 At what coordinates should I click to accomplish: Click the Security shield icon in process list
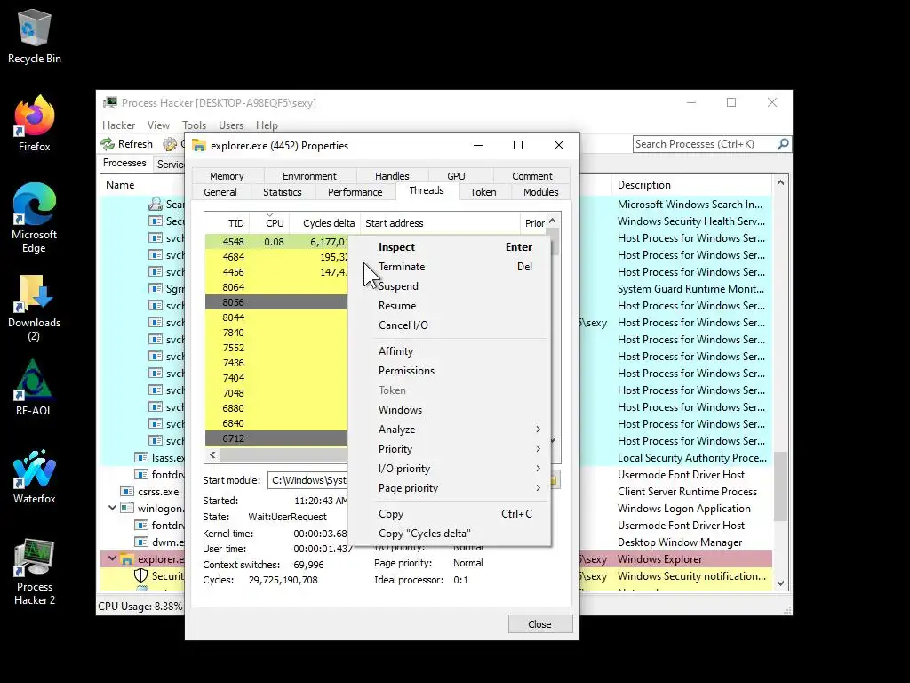(140, 575)
